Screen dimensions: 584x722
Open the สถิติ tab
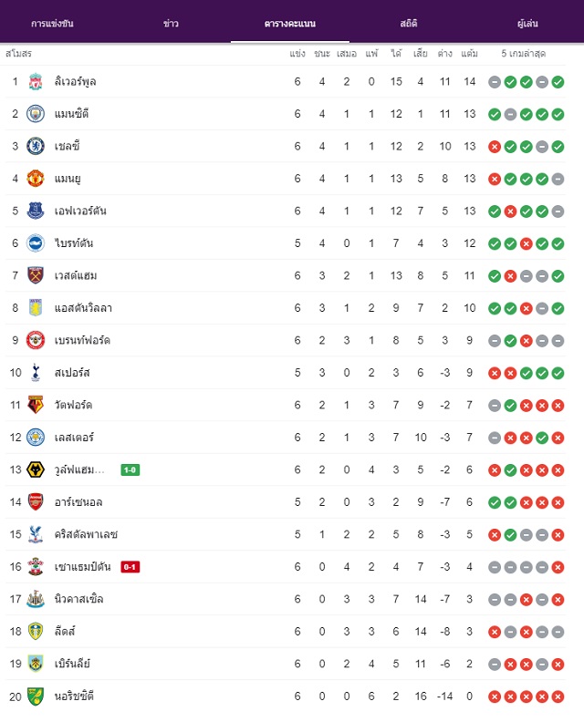coord(409,24)
